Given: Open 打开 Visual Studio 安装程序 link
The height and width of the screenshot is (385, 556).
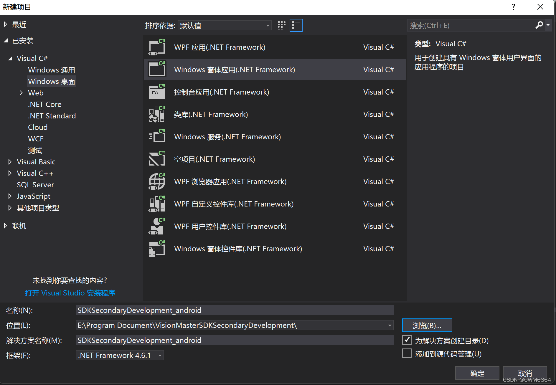Looking at the screenshot, I should click(70, 293).
